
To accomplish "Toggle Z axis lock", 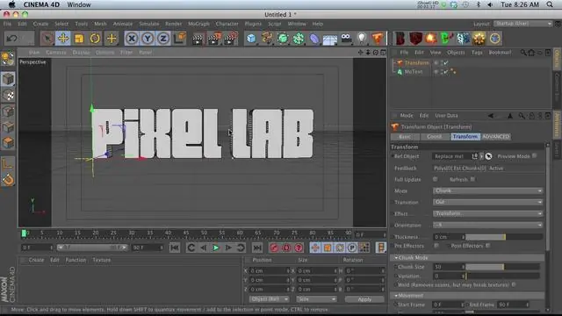I will 163,39.
